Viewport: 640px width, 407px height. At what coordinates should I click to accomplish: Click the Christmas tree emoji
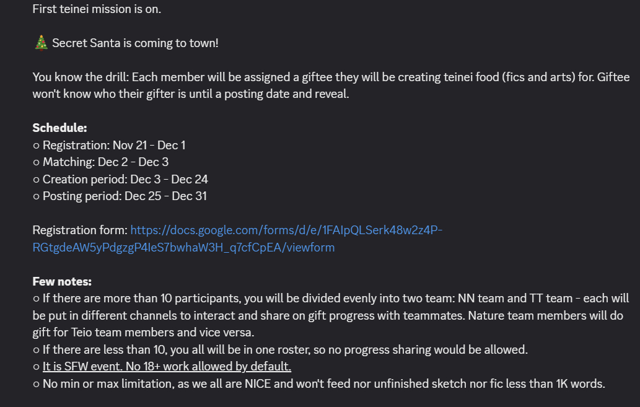tap(41, 43)
